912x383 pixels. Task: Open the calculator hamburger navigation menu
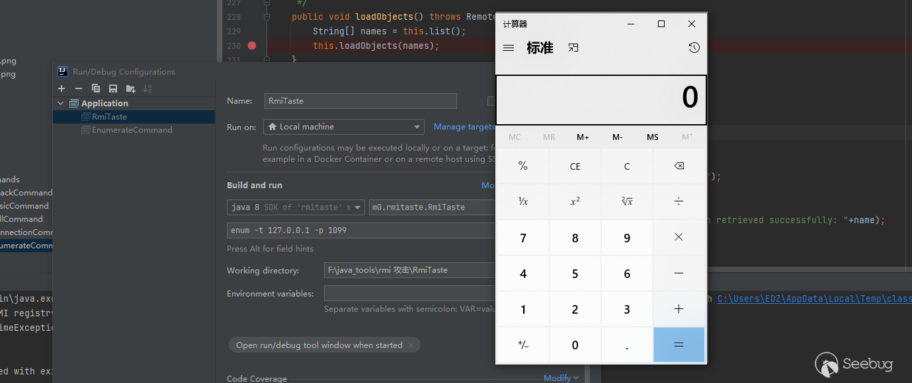[509, 48]
